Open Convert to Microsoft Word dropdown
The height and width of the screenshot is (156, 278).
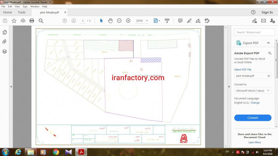coord(253,91)
